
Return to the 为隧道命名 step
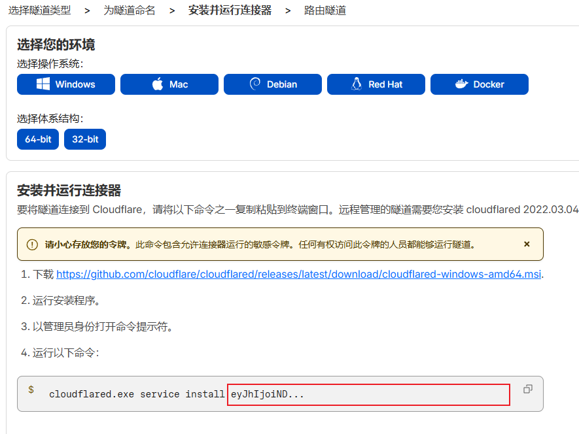[x=130, y=10]
